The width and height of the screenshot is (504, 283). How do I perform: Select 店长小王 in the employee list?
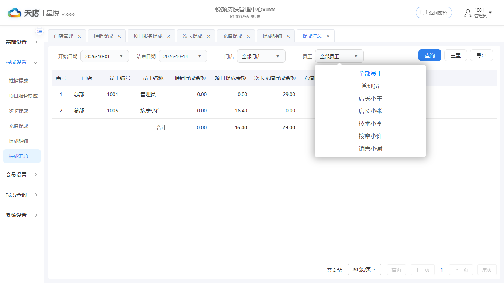click(x=370, y=99)
